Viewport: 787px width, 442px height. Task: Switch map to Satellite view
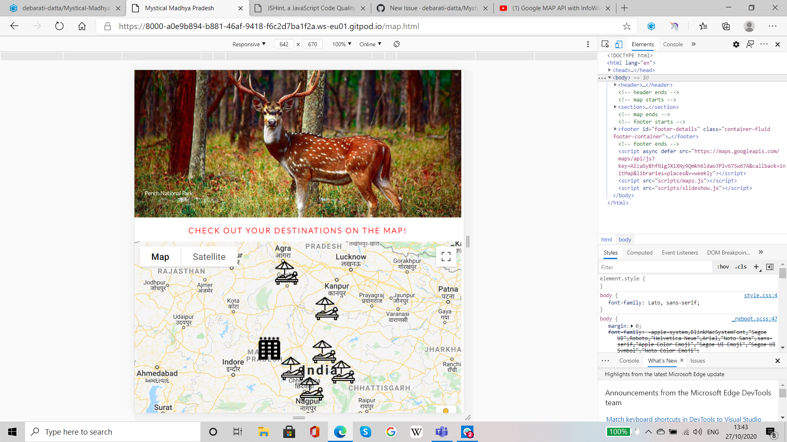point(209,256)
